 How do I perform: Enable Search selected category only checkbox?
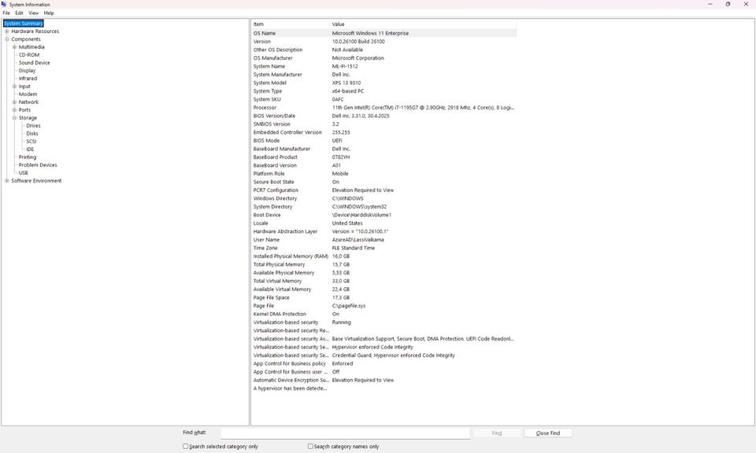coord(186,446)
